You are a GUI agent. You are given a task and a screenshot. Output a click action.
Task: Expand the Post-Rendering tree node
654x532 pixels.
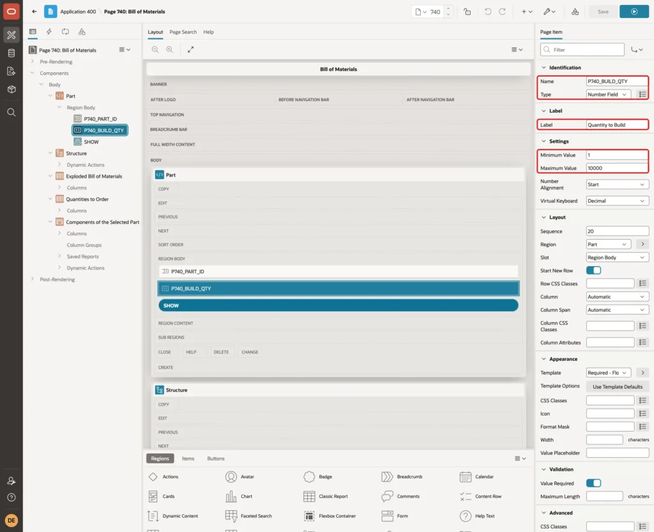pos(33,279)
